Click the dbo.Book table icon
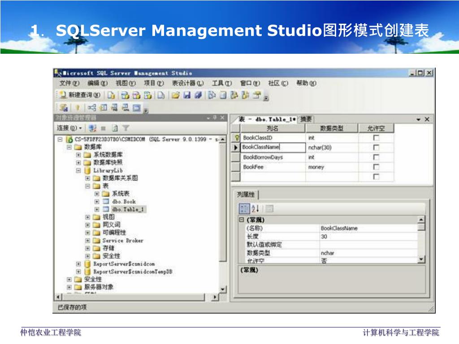 tap(106, 202)
